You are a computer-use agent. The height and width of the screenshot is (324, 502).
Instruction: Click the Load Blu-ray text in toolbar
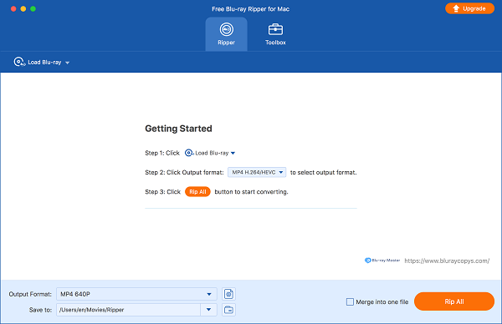(x=44, y=62)
